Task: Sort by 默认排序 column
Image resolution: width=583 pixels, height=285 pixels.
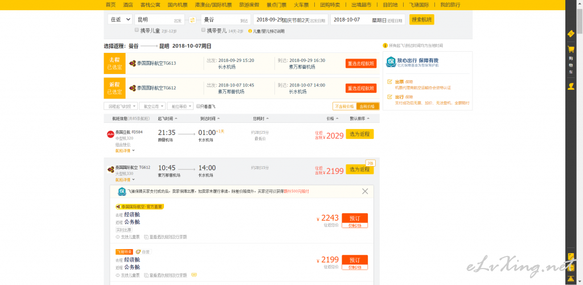Action: coord(360,118)
